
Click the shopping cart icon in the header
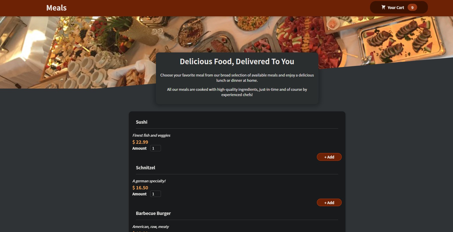(x=383, y=7)
